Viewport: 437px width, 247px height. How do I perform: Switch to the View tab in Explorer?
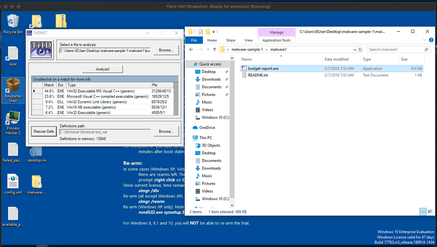tap(249, 40)
